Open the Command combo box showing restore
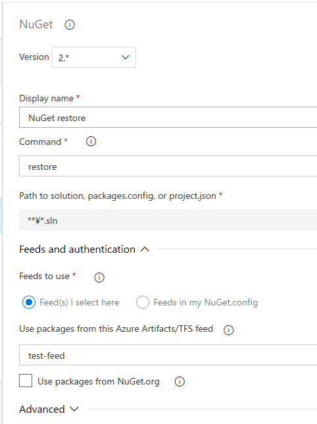This screenshot has width=317, height=424. 168,166
